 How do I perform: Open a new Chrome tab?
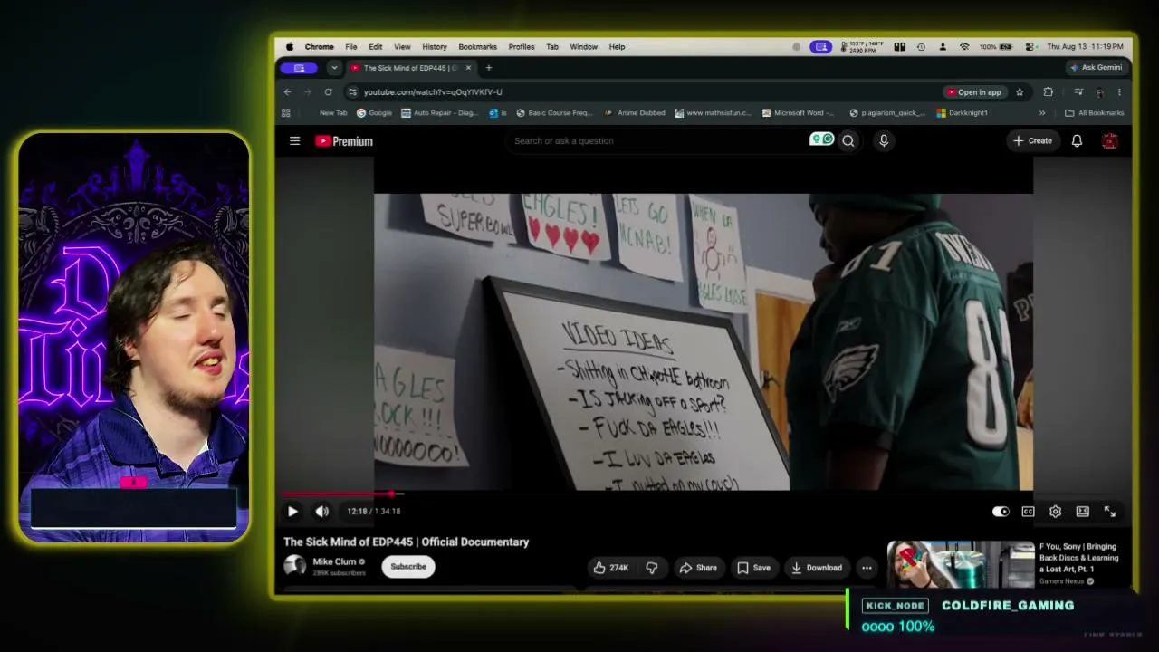click(489, 68)
